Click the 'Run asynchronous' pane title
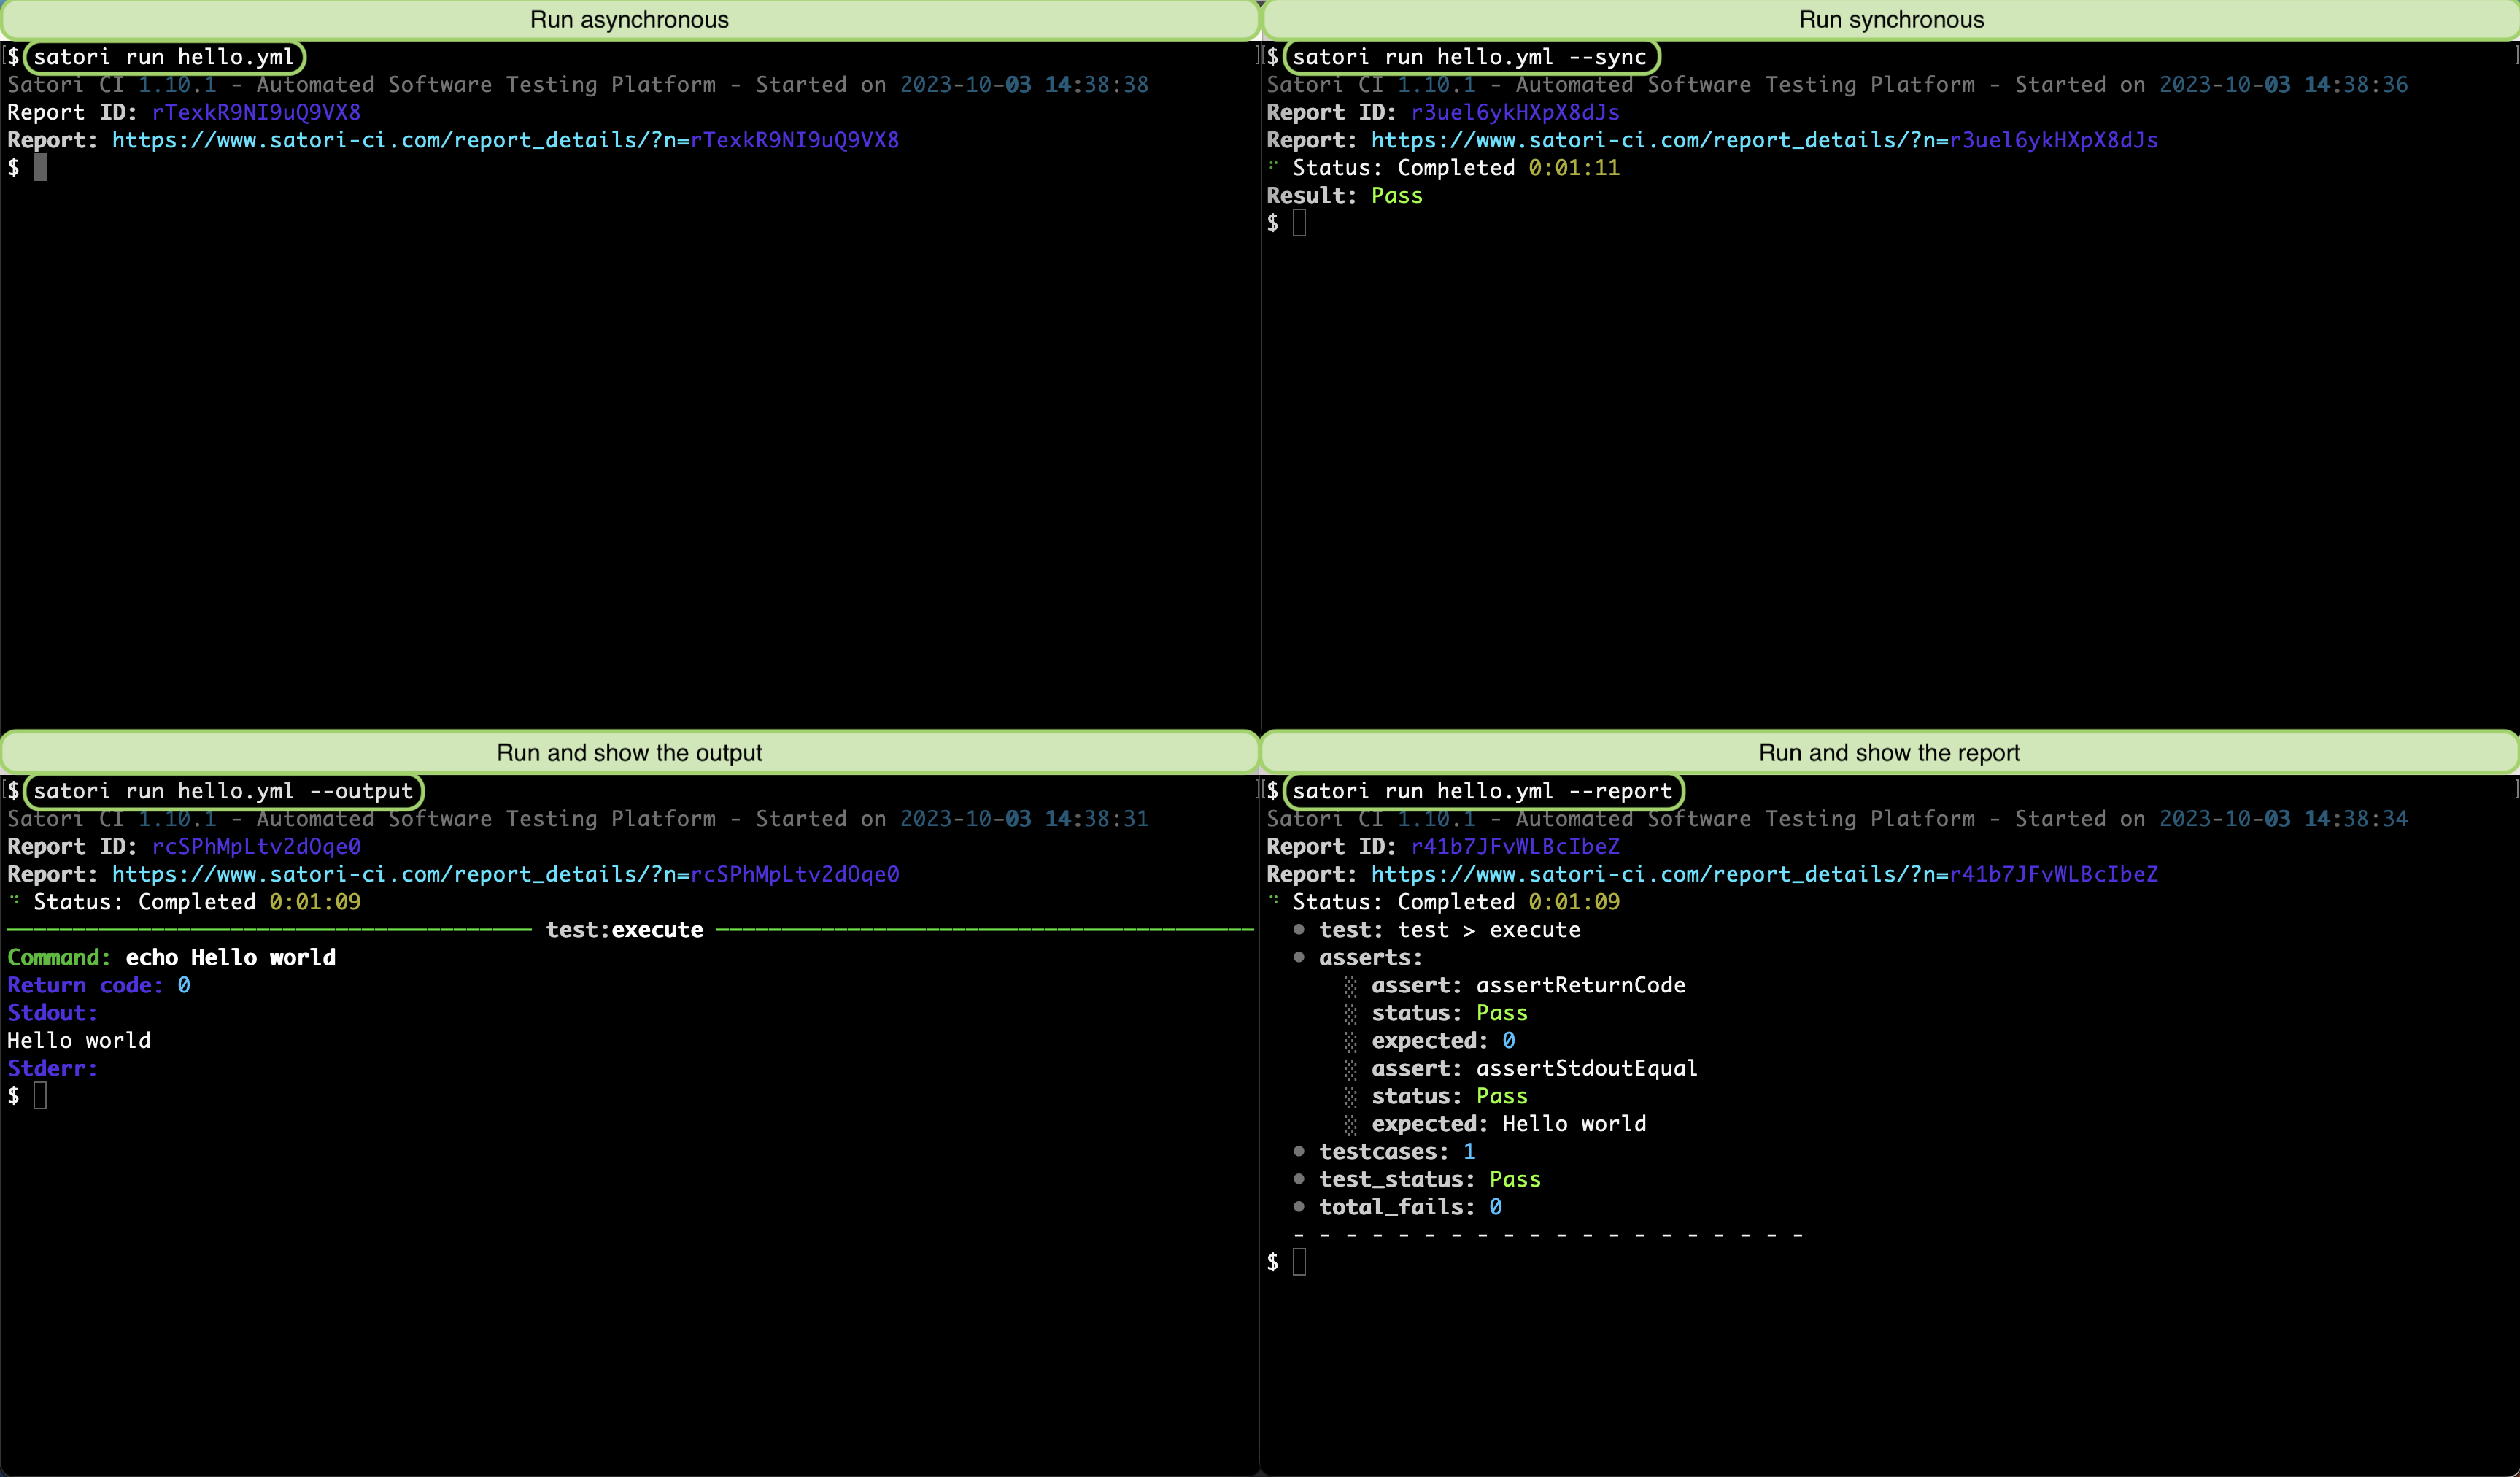Screen dimensions: 2520x1477 [x=629, y=20]
